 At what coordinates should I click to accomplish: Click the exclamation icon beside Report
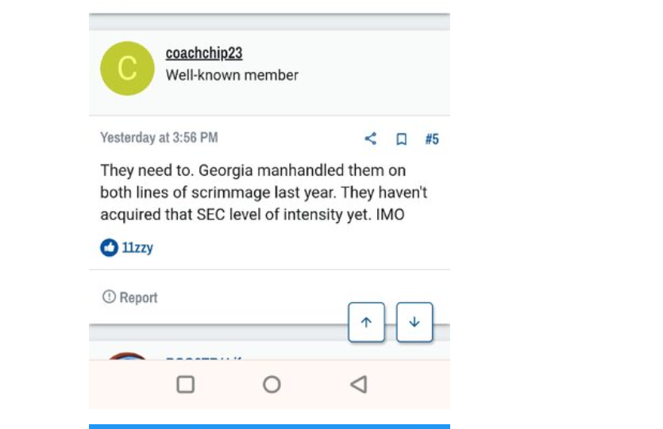coord(109,297)
